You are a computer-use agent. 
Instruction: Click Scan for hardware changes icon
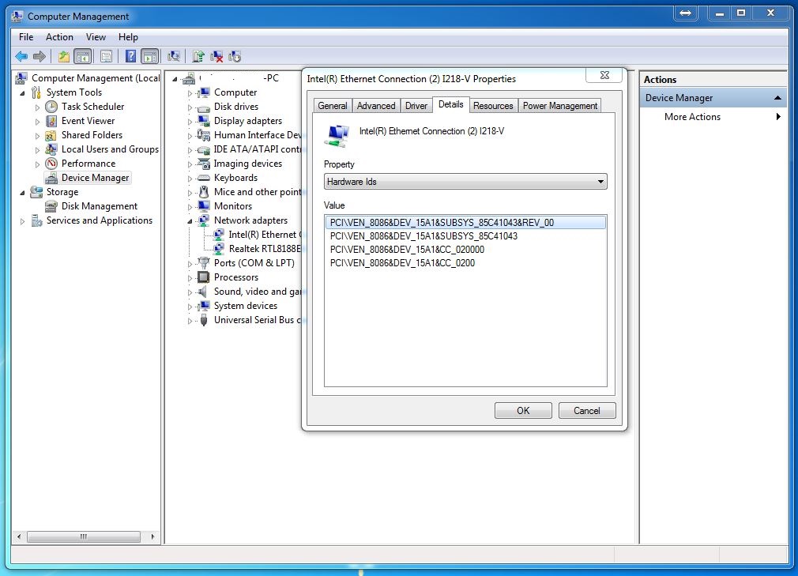[174, 56]
